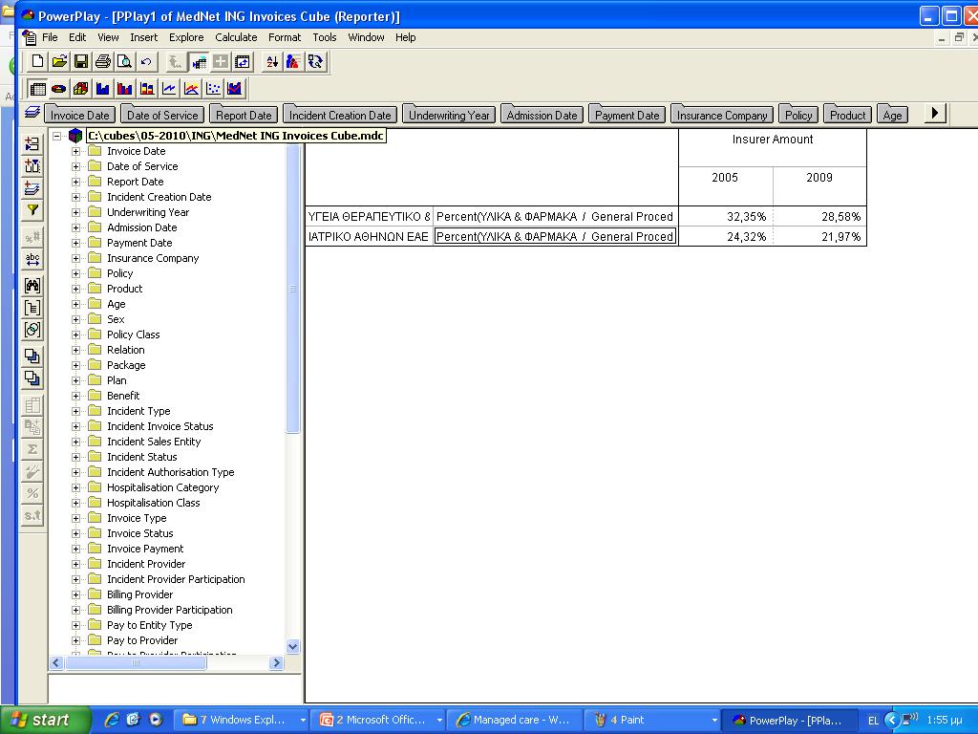The height and width of the screenshot is (734, 978).
Task: Click Admission Date in the dimension line
Action: coord(542,115)
